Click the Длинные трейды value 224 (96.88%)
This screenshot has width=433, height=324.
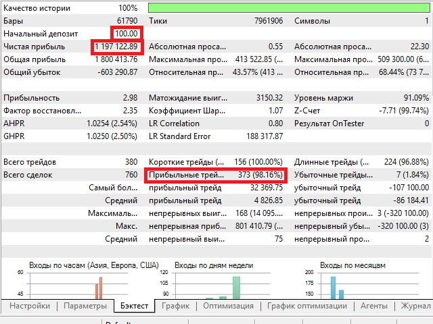coord(406,162)
